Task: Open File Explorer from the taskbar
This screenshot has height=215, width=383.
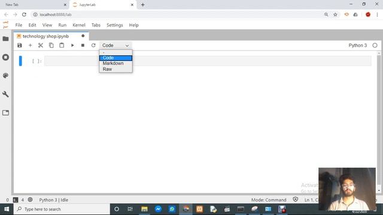Action: (x=144, y=209)
